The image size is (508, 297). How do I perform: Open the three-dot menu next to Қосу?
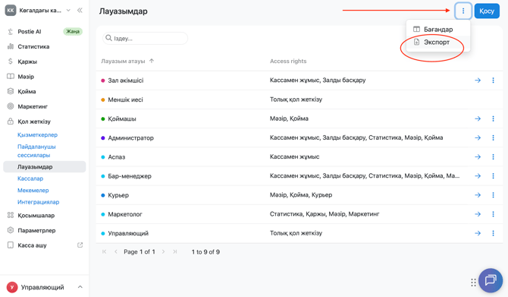click(x=463, y=11)
